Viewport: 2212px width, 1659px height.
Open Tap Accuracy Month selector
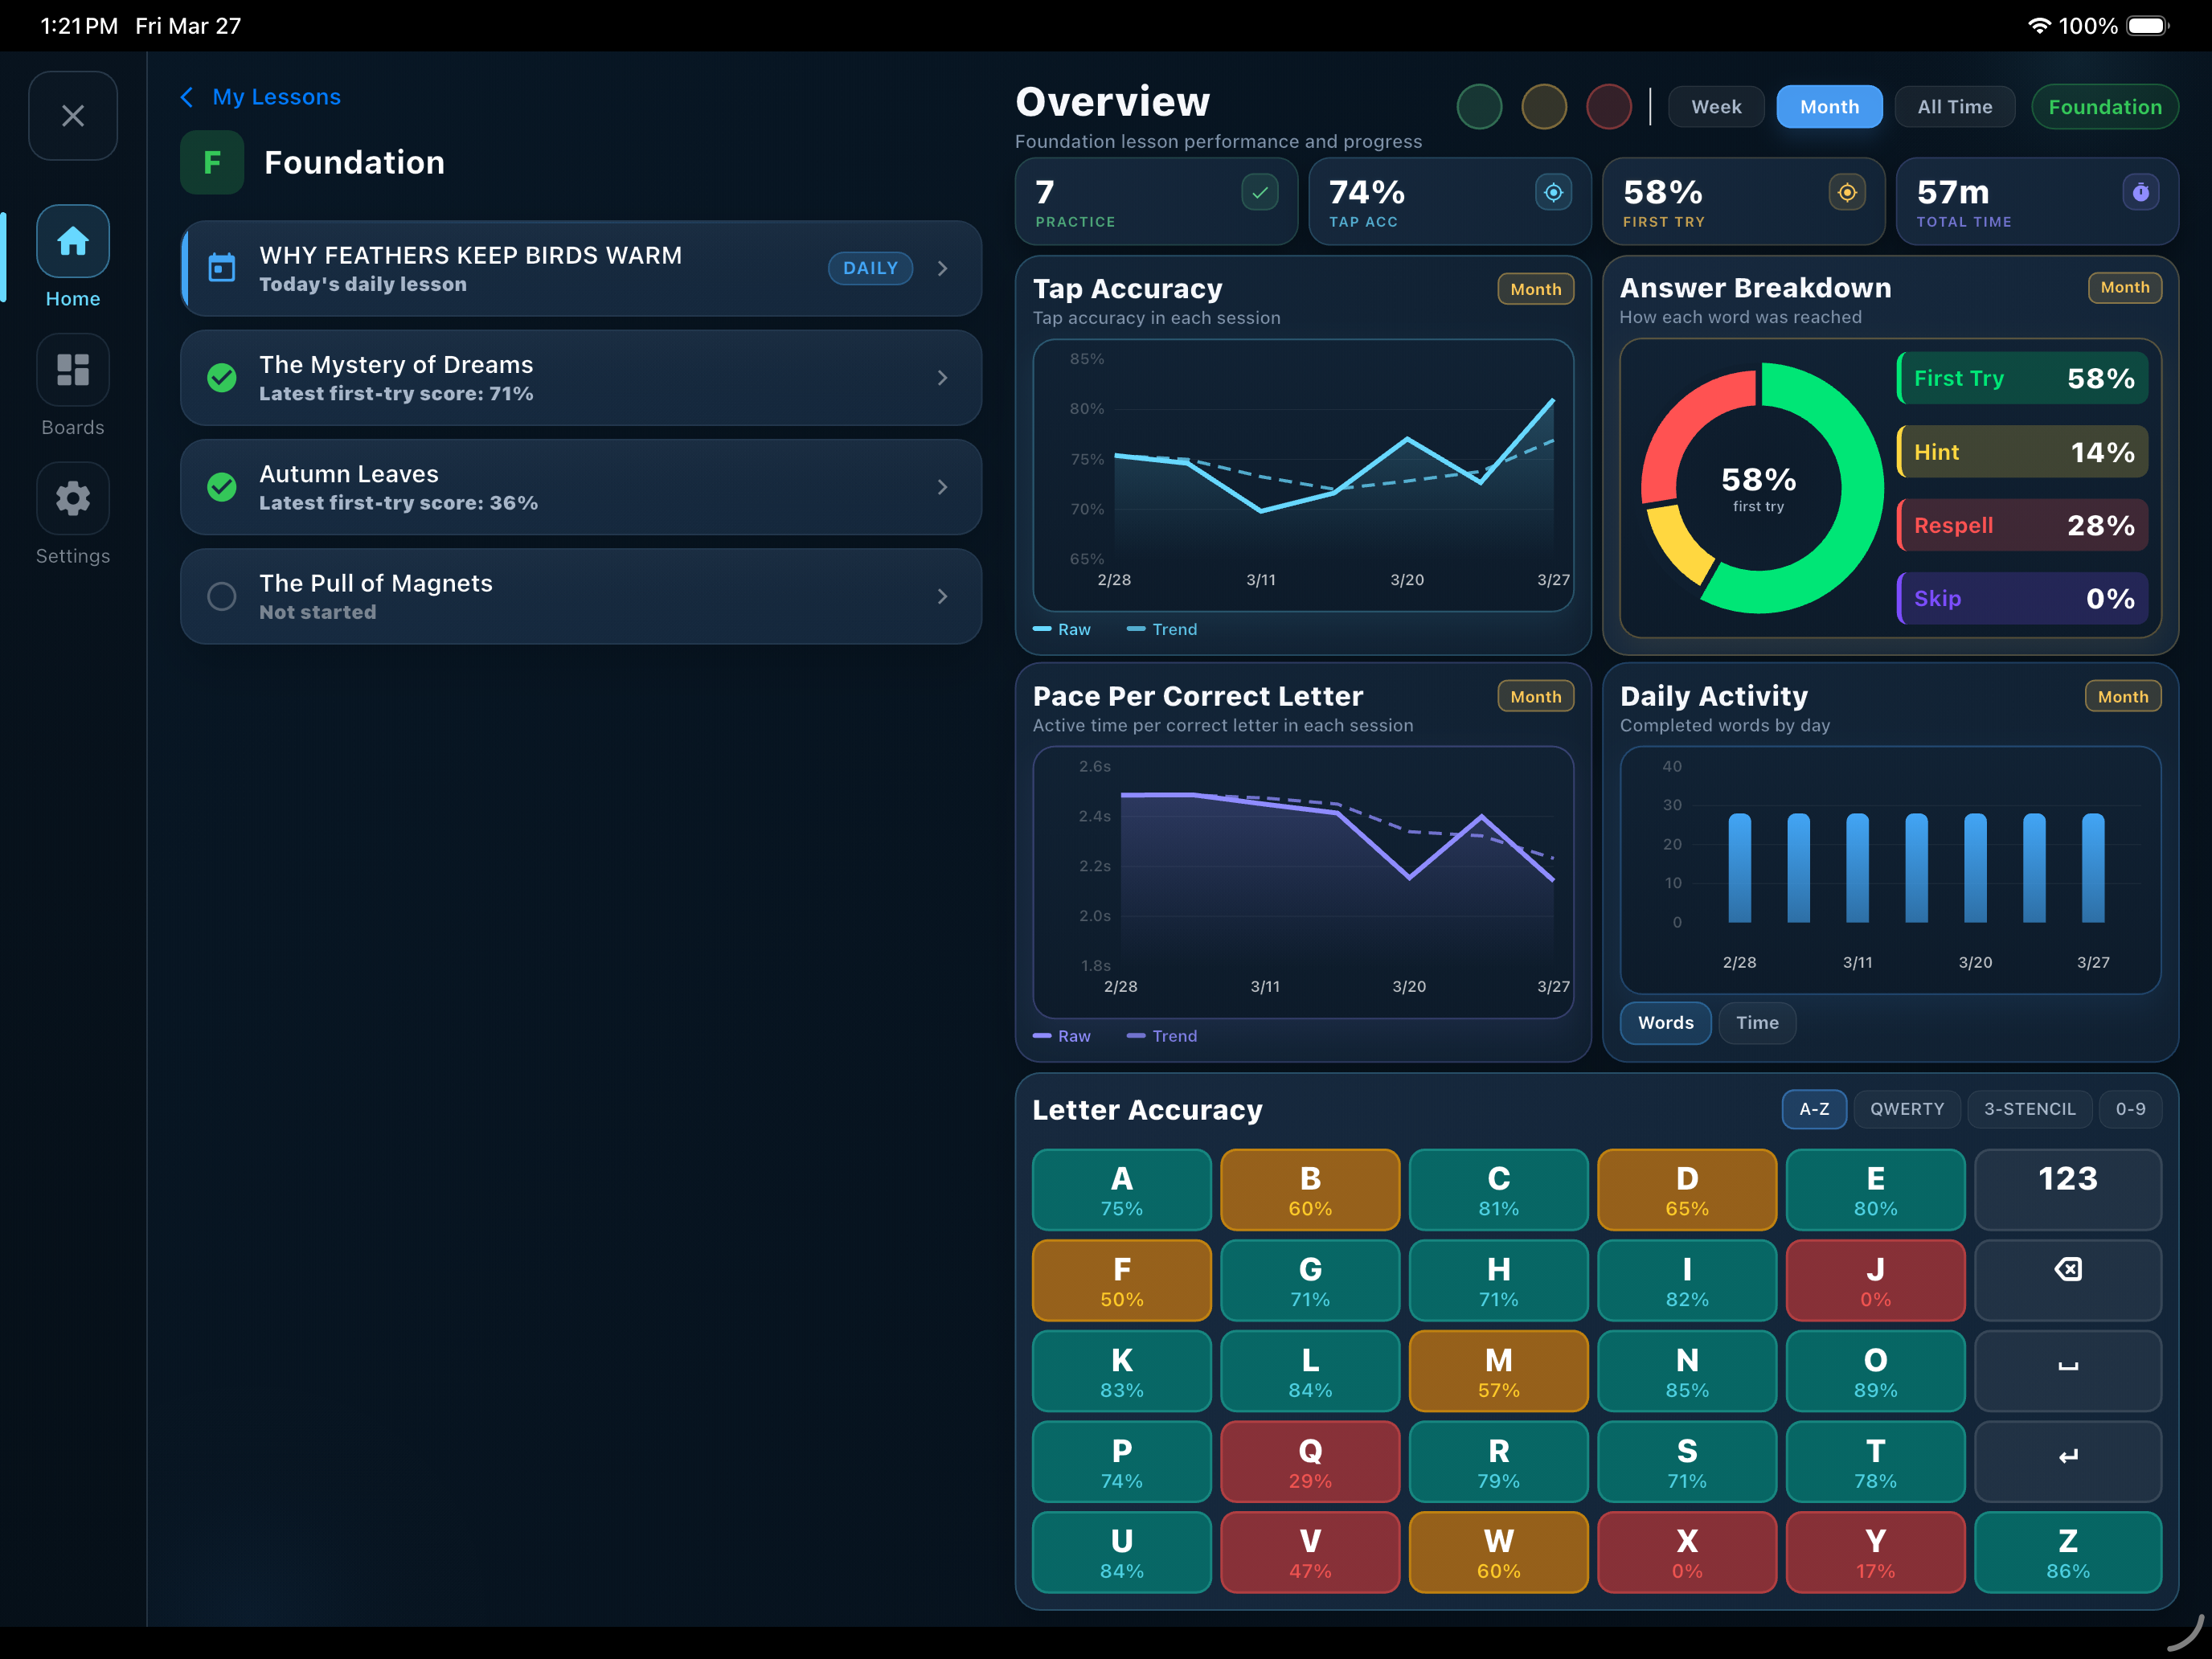coord(1535,289)
